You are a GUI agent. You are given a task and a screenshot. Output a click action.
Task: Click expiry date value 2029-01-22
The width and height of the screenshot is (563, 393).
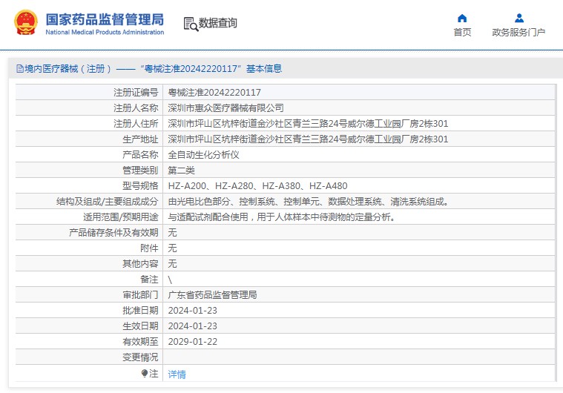[193, 341]
